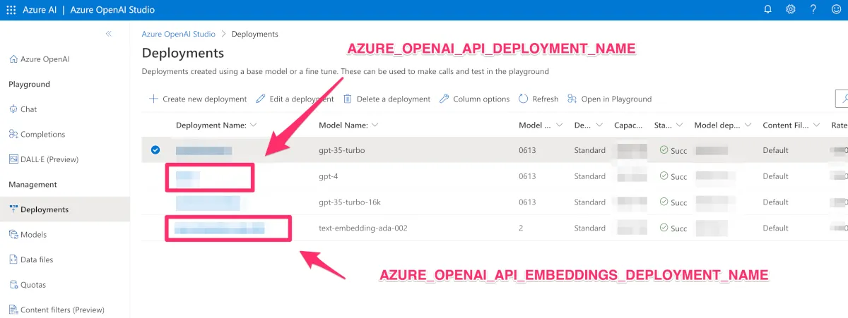Click Column options button
Screen dimensions: 848x318
pyautogui.click(x=474, y=99)
